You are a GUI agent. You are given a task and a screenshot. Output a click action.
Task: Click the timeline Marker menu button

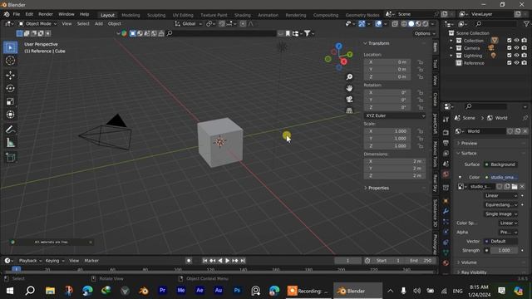(x=91, y=261)
